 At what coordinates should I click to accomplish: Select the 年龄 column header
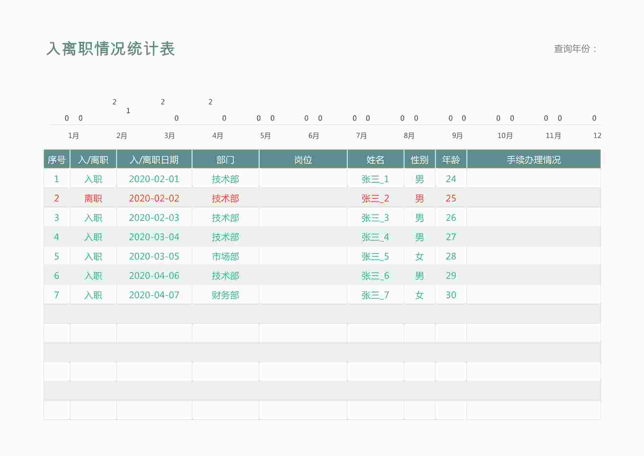point(451,160)
